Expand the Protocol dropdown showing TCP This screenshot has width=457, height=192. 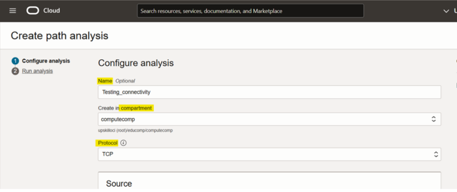pyautogui.click(x=263, y=154)
